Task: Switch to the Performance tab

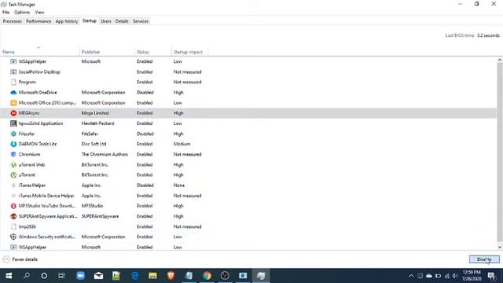Action: [x=39, y=21]
